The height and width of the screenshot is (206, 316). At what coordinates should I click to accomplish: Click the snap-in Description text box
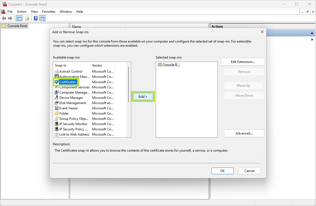click(156, 155)
